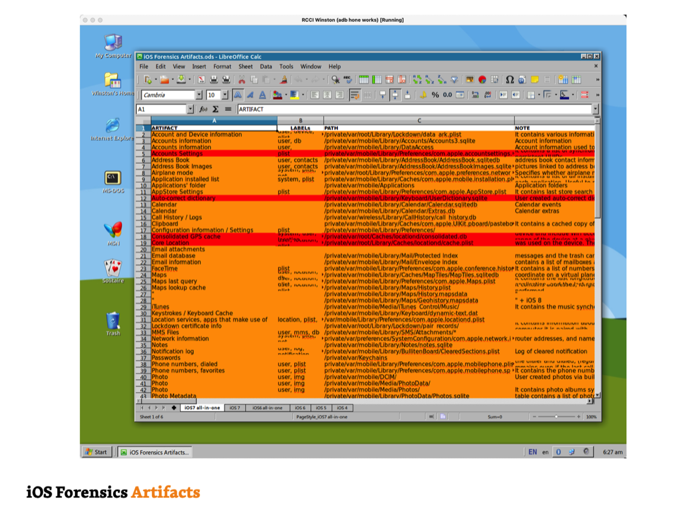Toggle Bold formatting button
This screenshot has width=696, height=519.
237,95
